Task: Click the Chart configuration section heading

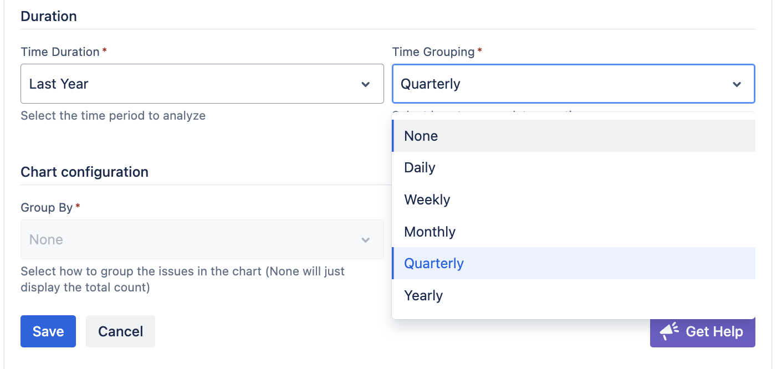Action: coord(84,172)
